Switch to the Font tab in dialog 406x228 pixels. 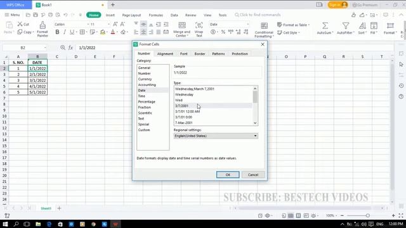tap(183, 54)
